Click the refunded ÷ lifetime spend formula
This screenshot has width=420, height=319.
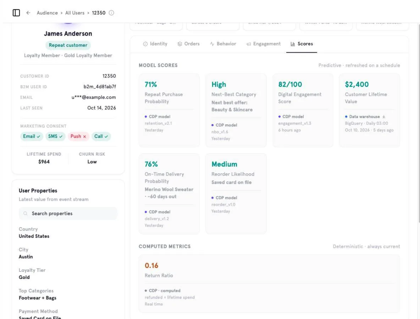(170, 297)
